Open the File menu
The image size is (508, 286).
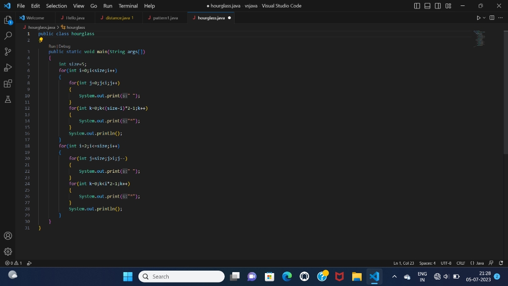[x=21, y=6]
